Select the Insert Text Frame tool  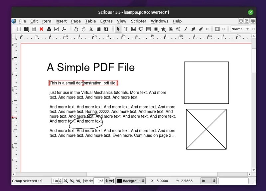click(x=127, y=29)
